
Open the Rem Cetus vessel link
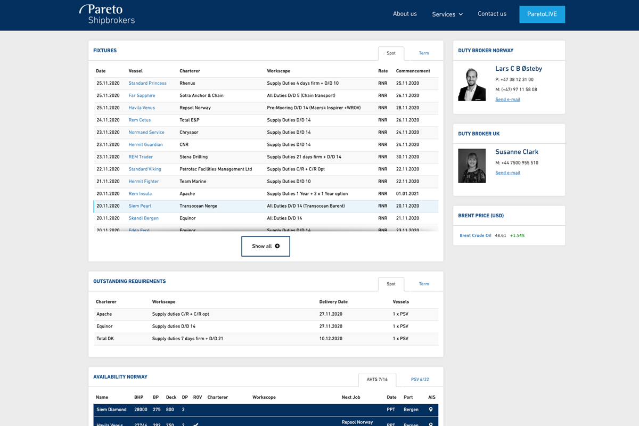pyautogui.click(x=140, y=120)
